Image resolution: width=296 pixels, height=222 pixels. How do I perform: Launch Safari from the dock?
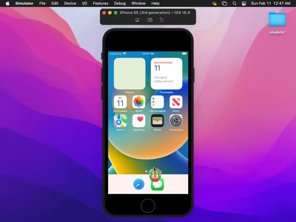pyautogui.click(x=139, y=184)
